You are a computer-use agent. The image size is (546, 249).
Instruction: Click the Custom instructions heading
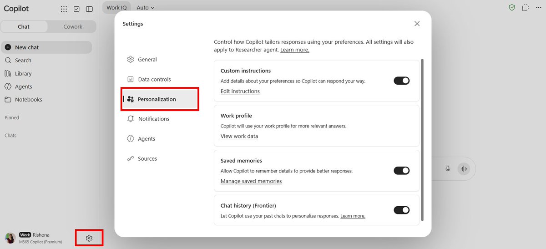coord(246,71)
